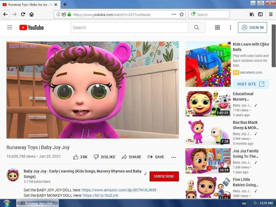Image resolution: width=276 pixels, height=207 pixels.
Task: Click the Baby Joy Joy channel avatar
Action: (x=13, y=175)
